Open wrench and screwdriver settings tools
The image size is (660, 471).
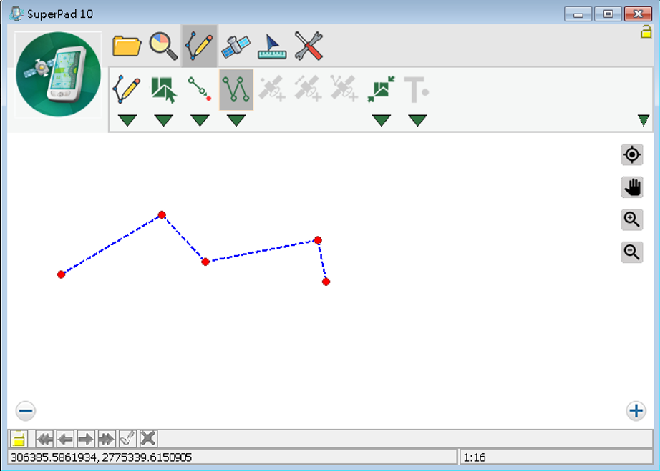coord(309,46)
